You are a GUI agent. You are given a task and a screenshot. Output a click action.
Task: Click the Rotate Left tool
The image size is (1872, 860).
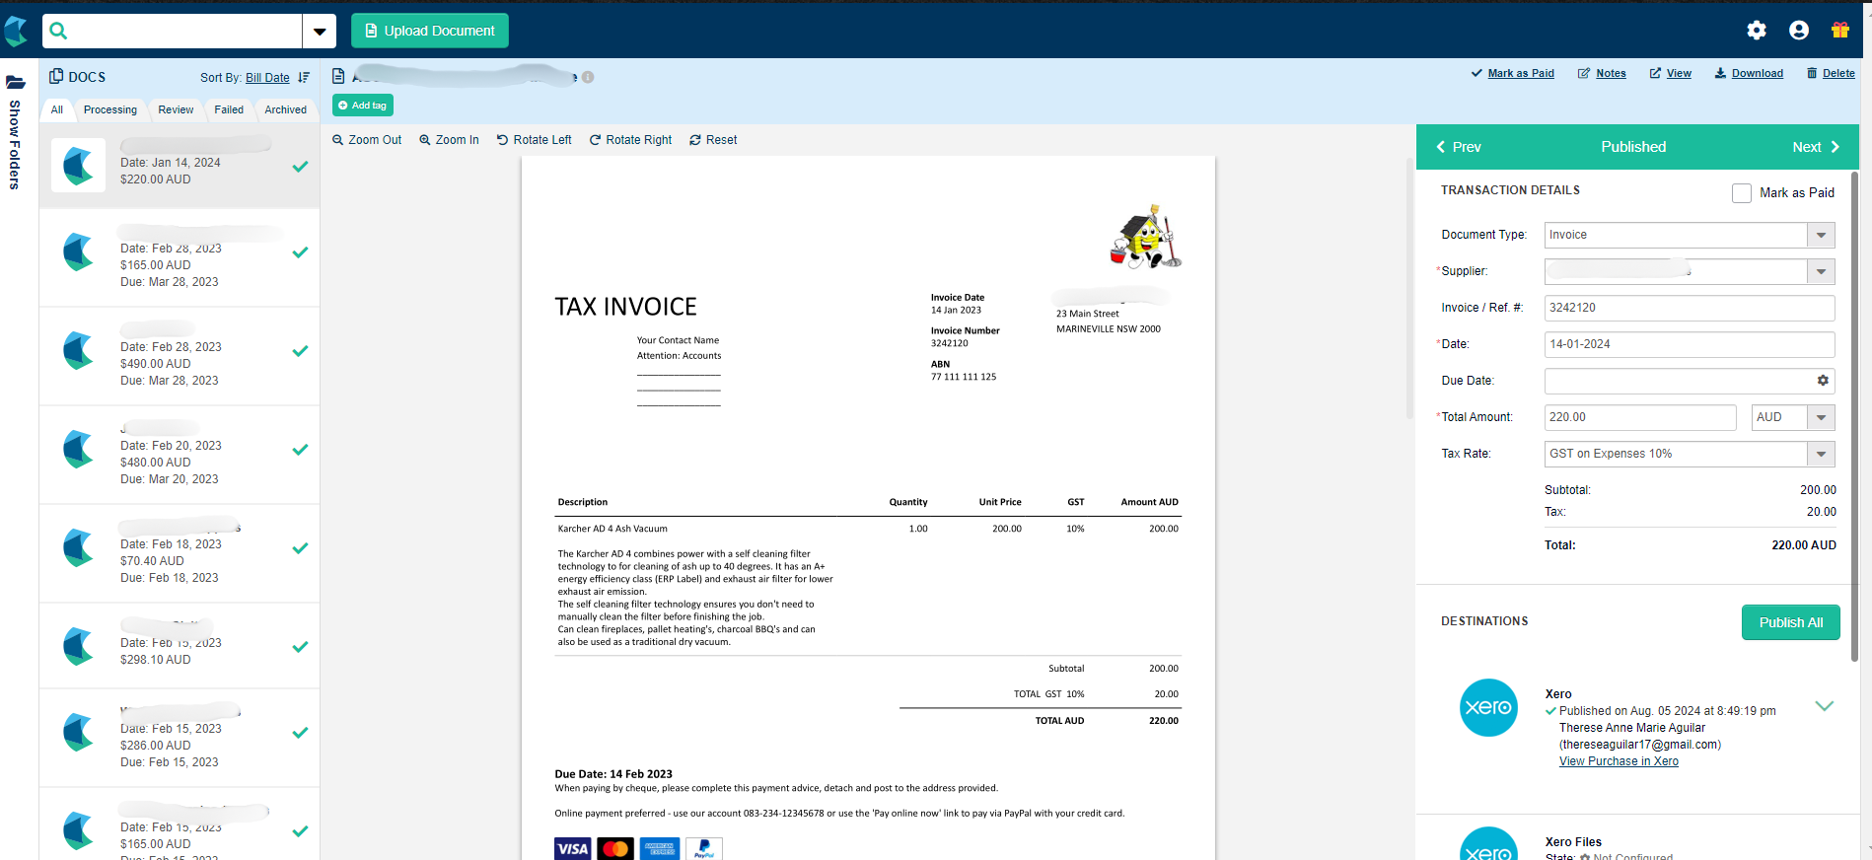[534, 140]
